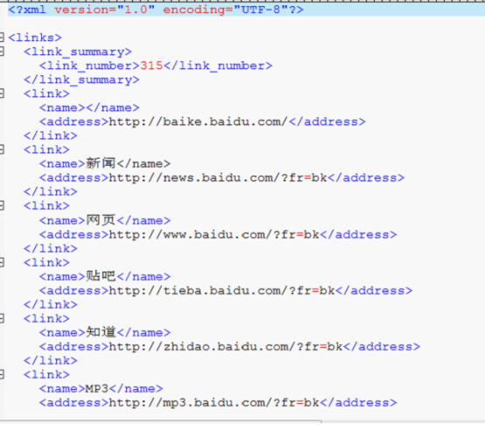
Task: Click the xml version declaration line
Action: [246, 10]
